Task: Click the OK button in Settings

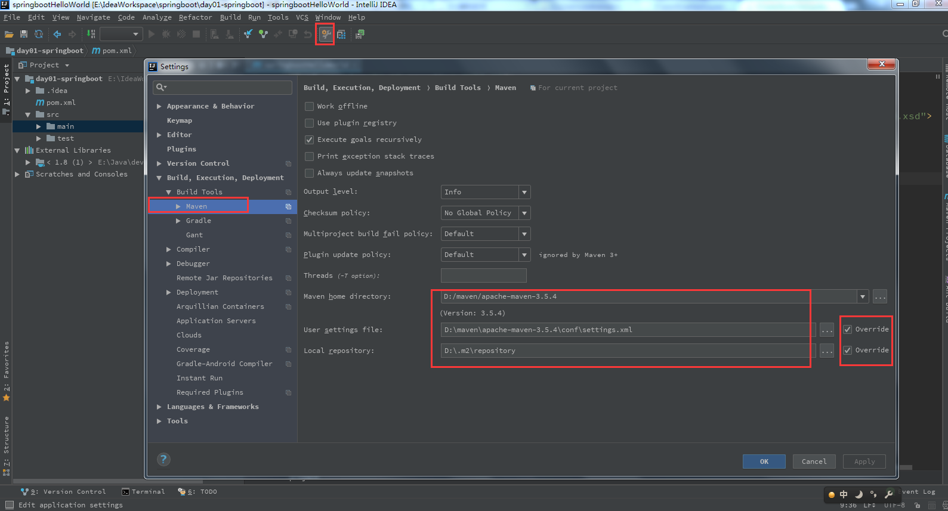Action: pos(764,462)
